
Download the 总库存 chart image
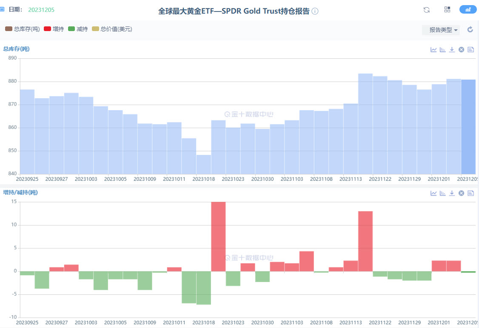[452, 49]
